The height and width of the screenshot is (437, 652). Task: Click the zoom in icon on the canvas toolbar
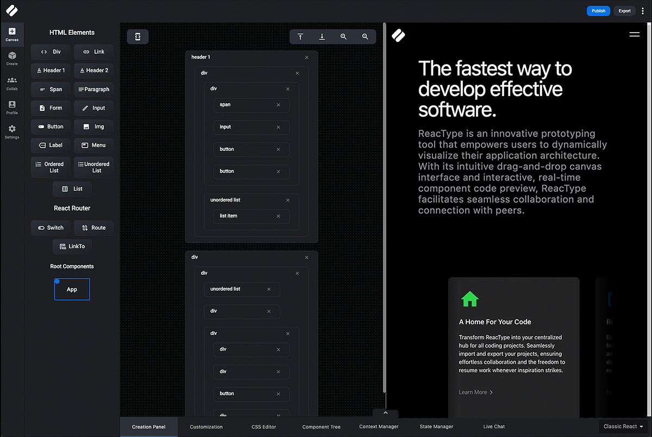pyautogui.click(x=343, y=36)
